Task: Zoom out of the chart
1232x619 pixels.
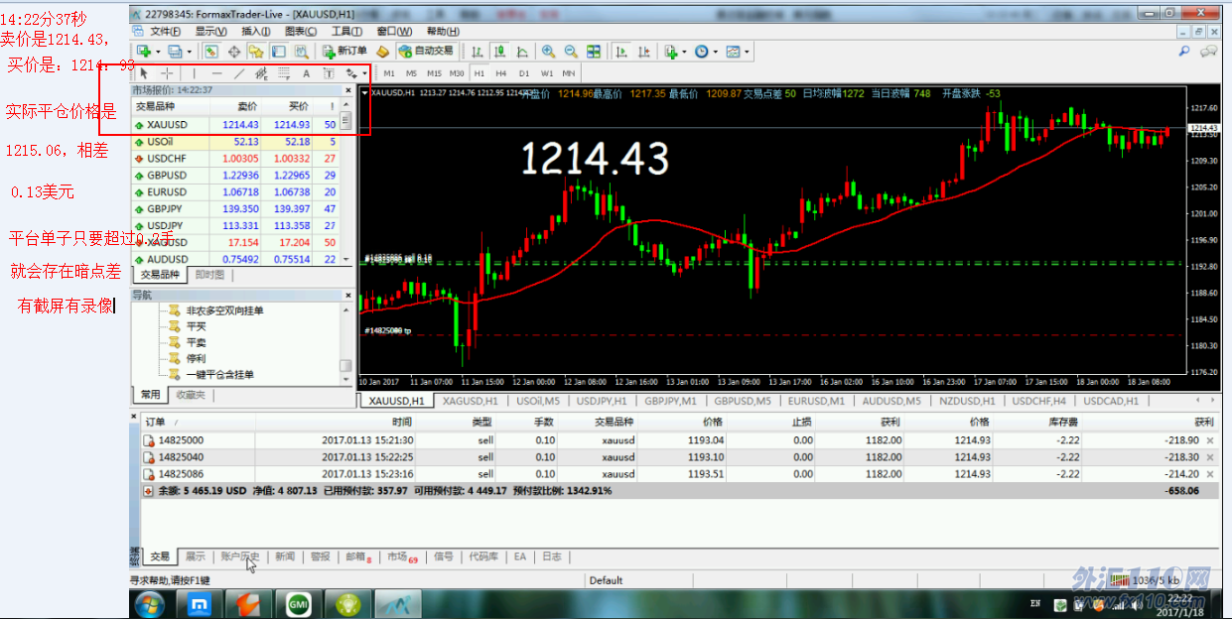Action: (571, 51)
